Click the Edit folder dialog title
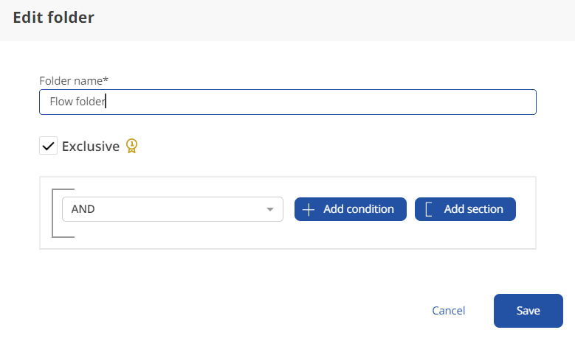This screenshot has height=341, width=575. pyautogui.click(x=54, y=17)
